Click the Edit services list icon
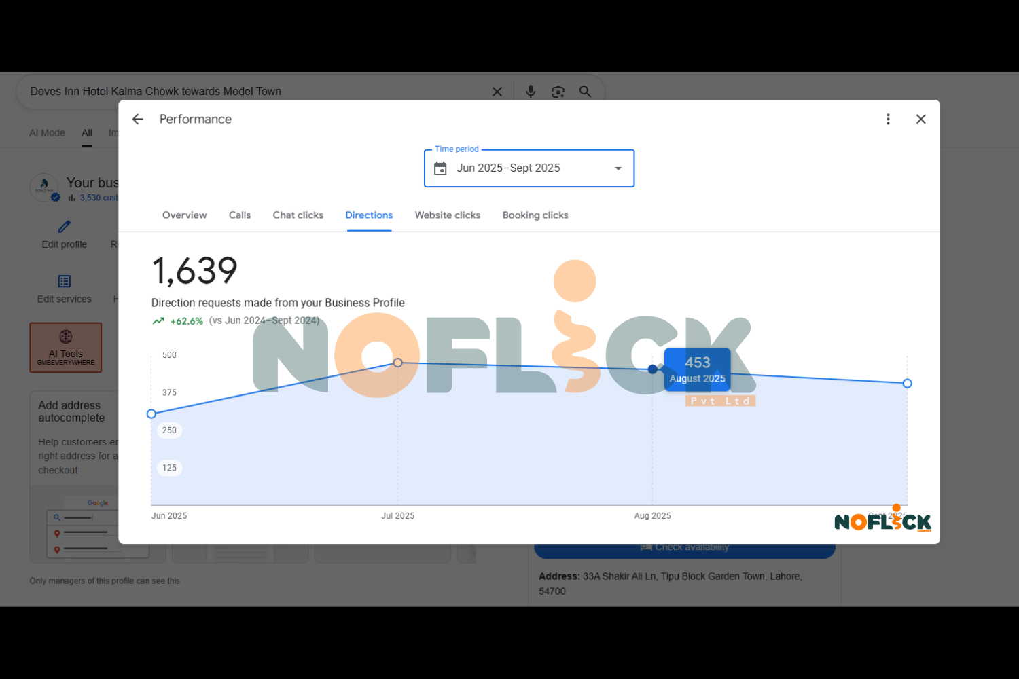 point(65,281)
